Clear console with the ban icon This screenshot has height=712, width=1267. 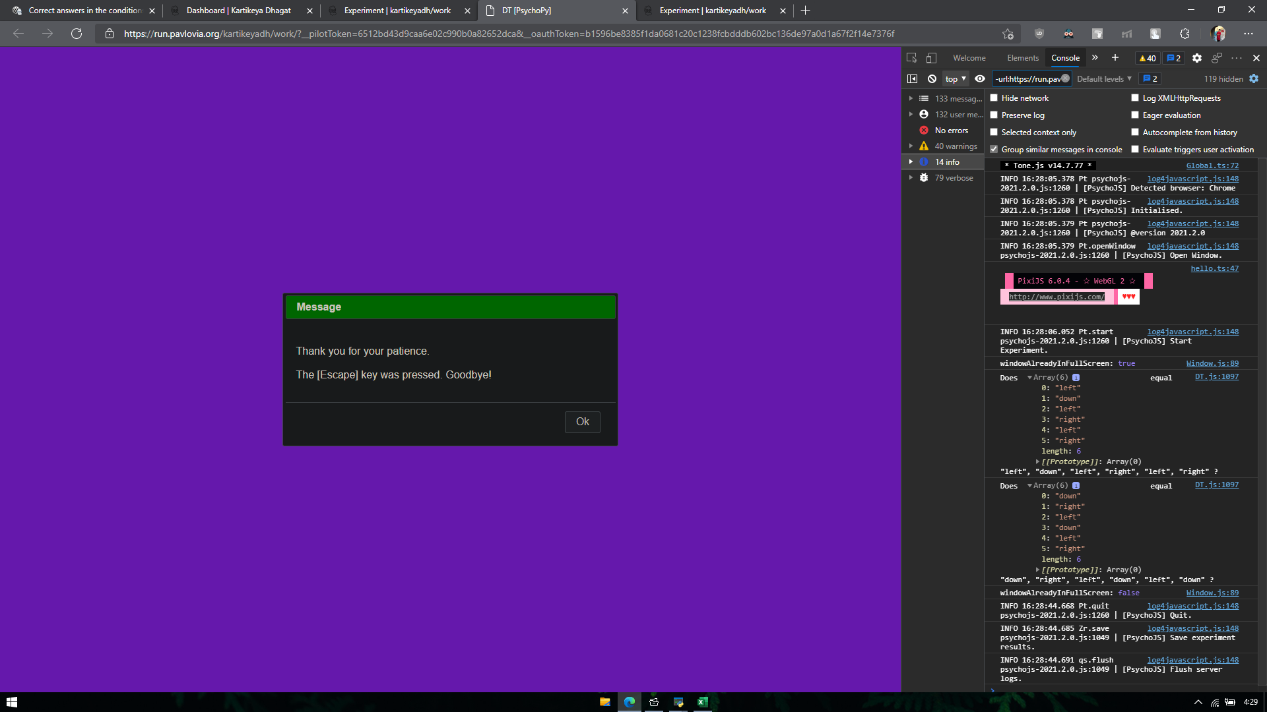[x=932, y=78]
